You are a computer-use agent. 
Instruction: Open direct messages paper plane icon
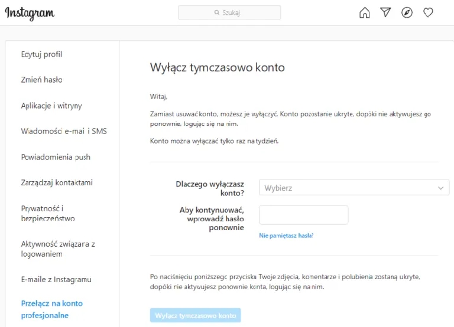point(386,12)
